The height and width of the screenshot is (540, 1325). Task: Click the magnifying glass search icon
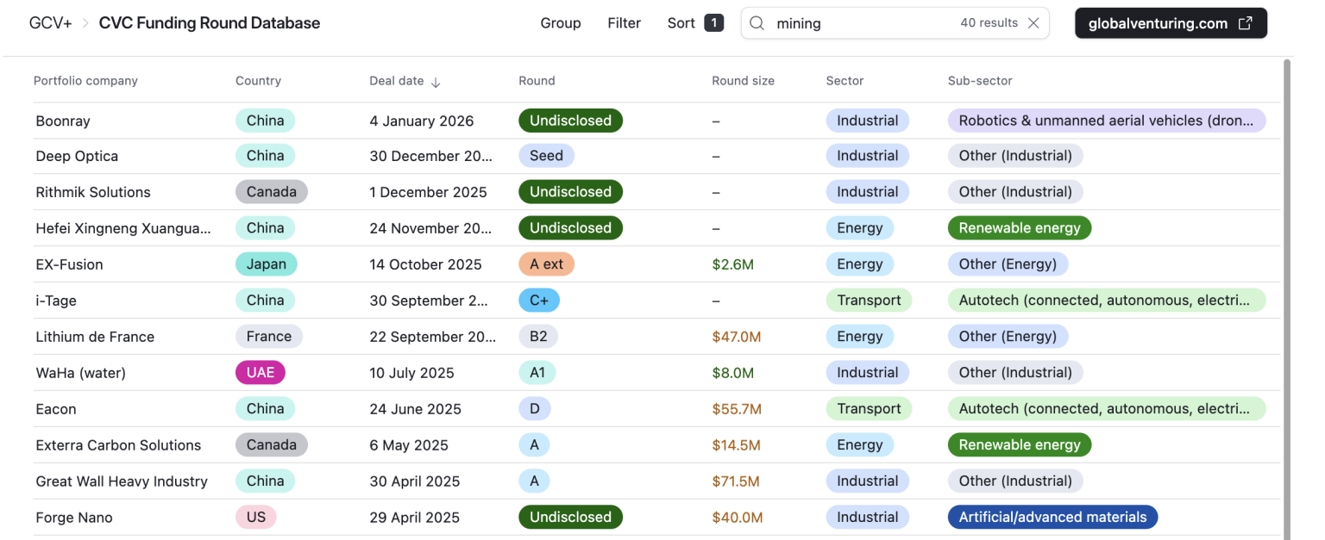[757, 23]
